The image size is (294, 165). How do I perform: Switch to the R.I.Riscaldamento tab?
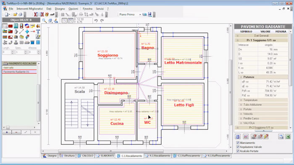[158, 156]
